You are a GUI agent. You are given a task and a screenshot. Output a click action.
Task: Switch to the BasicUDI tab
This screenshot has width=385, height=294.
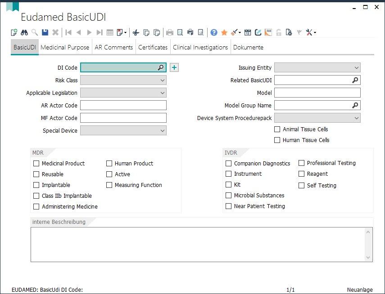(x=25, y=47)
